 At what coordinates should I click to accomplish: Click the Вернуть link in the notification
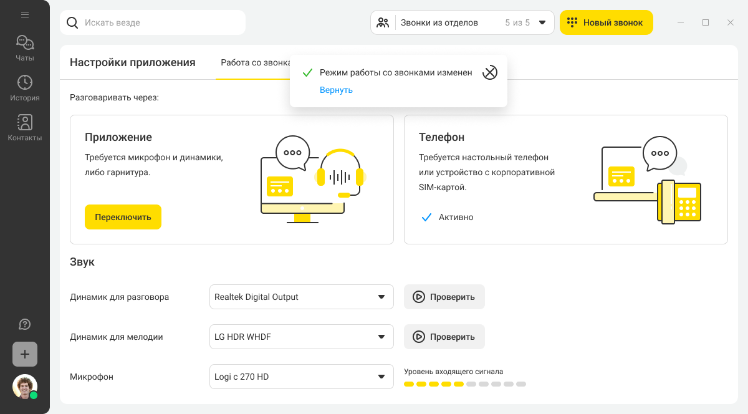(336, 90)
